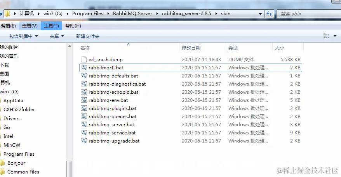Click the change view icon in toolbar

point(326,36)
